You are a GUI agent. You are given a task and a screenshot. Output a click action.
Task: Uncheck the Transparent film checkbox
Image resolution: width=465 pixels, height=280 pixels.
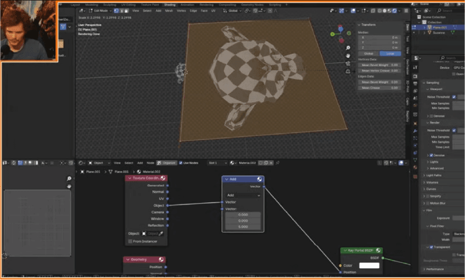[431, 247]
